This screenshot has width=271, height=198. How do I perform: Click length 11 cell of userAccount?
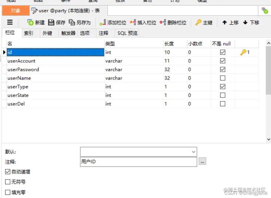click(175, 61)
